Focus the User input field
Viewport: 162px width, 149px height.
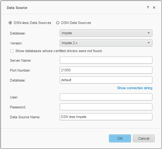point(106,97)
